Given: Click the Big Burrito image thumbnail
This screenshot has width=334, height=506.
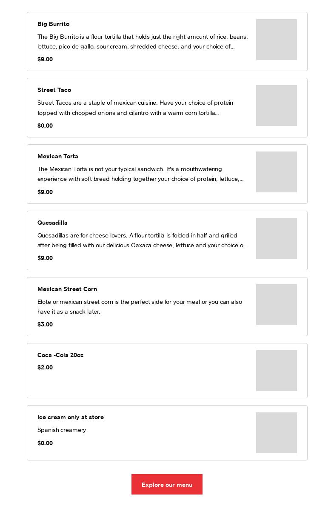Looking at the screenshot, I should [x=276, y=40].
